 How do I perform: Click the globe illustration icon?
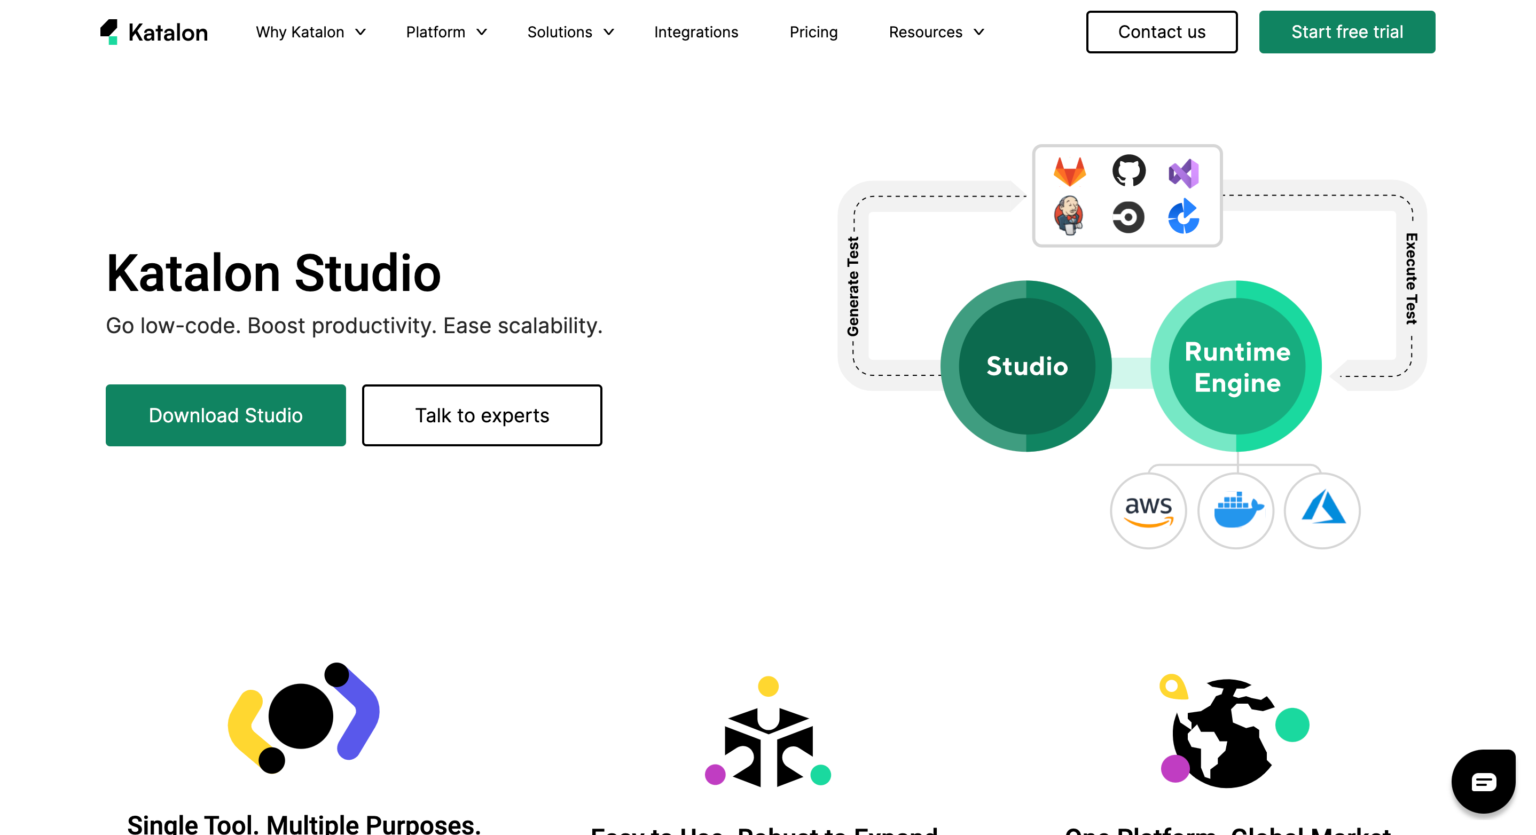[x=1234, y=731]
